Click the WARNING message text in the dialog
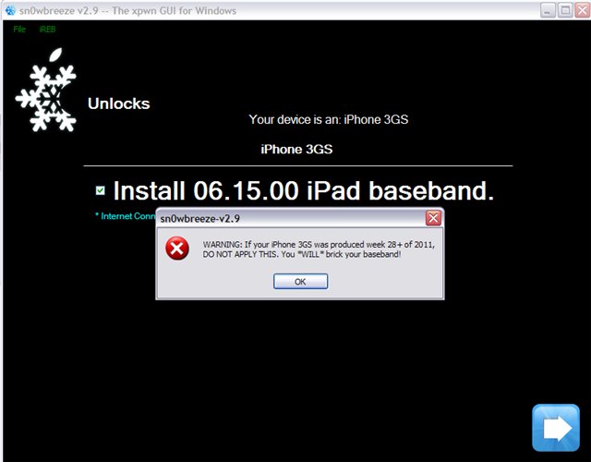This screenshot has width=591, height=462. tap(319, 249)
